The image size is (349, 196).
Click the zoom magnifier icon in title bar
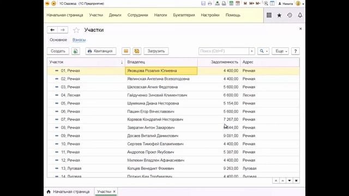(x=266, y=3)
